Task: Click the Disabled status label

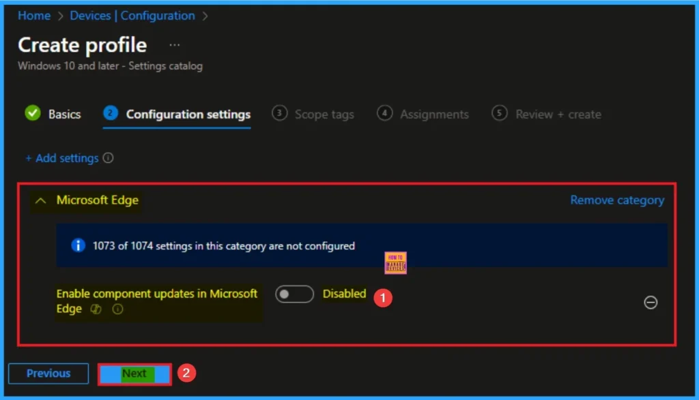Action: click(x=344, y=294)
